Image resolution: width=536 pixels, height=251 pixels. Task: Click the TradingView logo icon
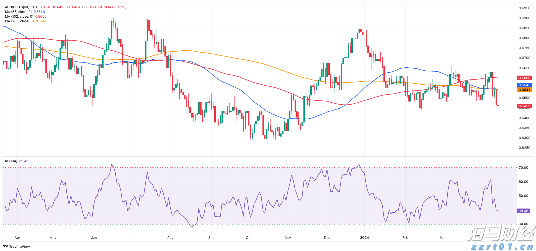[x=5, y=246]
